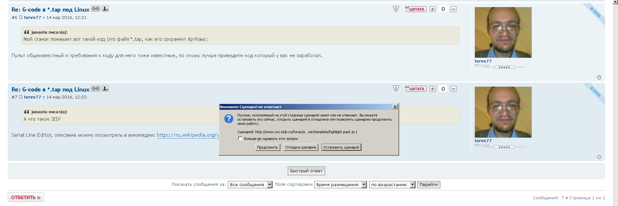The image size is (618, 206).
Task: Click 'ОТВЕТИТЬ' reply button
Action: [x=26, y=197]
